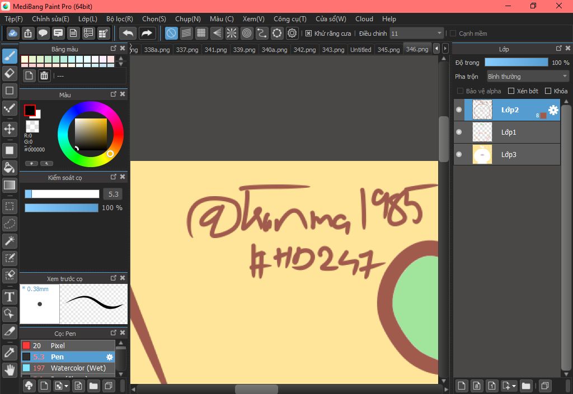Turn snap off icon in toolbar

171,33
